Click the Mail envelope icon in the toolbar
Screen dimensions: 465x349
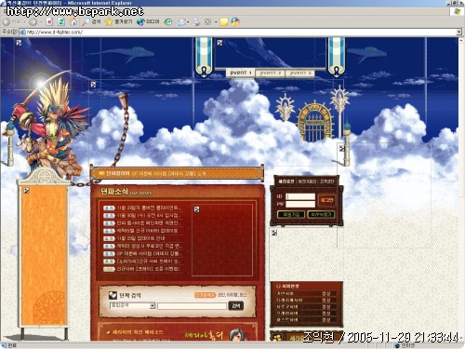coord(182,21)
